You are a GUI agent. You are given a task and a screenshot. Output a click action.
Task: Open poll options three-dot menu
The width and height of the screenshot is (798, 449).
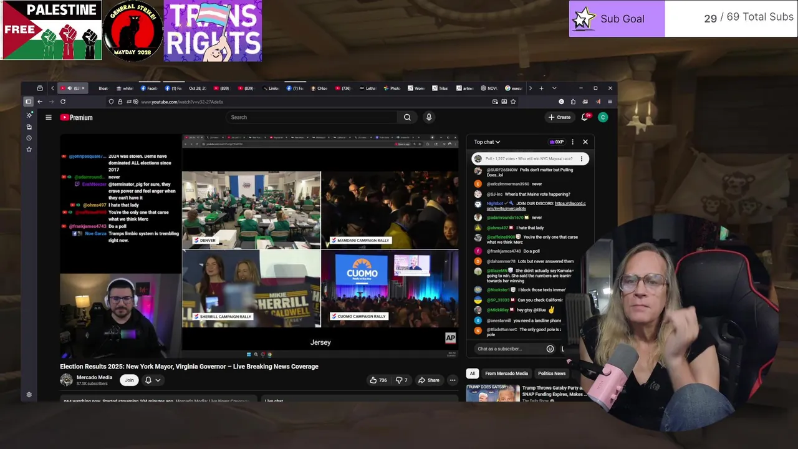click(581, 159)
